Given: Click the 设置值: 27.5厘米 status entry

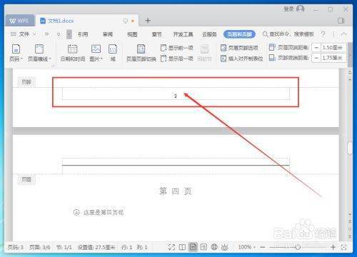Looking at the screenshot, I should click(x=96, y=248).
